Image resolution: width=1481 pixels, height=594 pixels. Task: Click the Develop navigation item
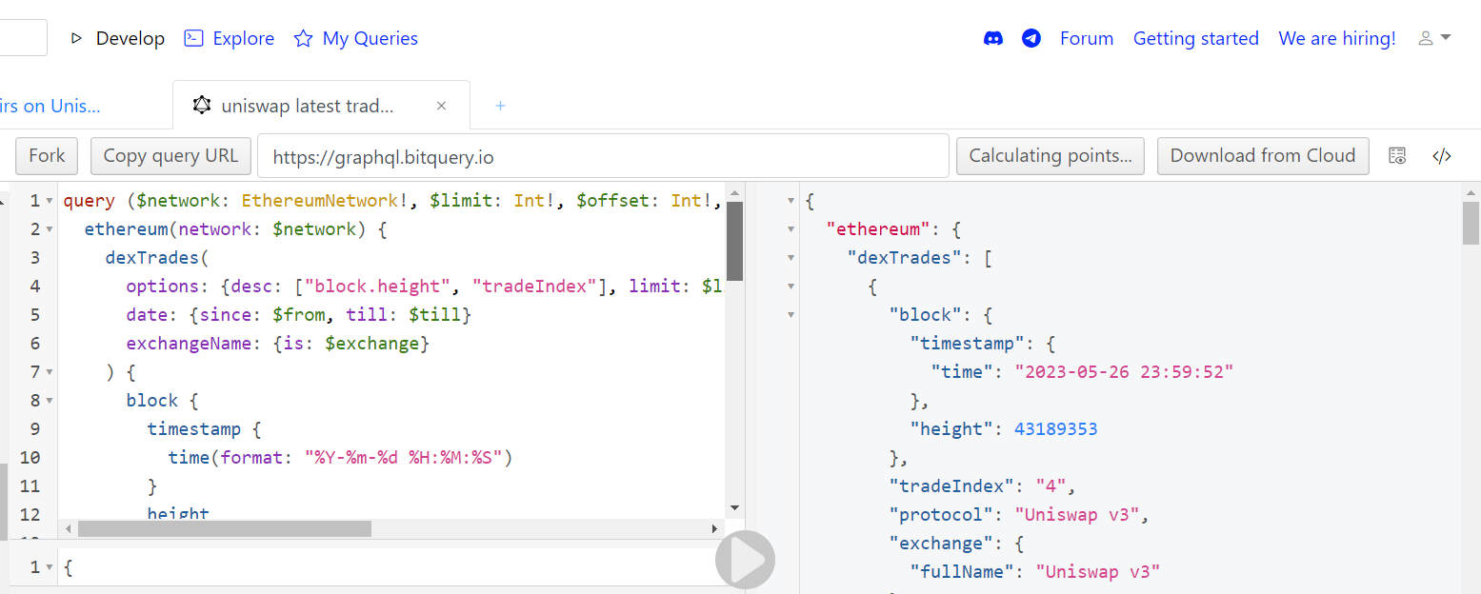pos(118,39)
